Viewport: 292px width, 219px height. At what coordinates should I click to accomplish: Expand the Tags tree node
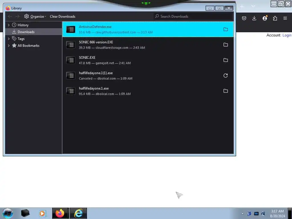click(x=9, y=39)
